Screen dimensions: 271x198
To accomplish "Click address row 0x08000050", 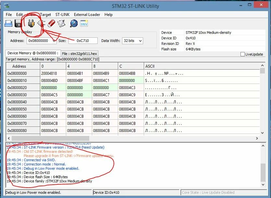I will click(23, 109).
